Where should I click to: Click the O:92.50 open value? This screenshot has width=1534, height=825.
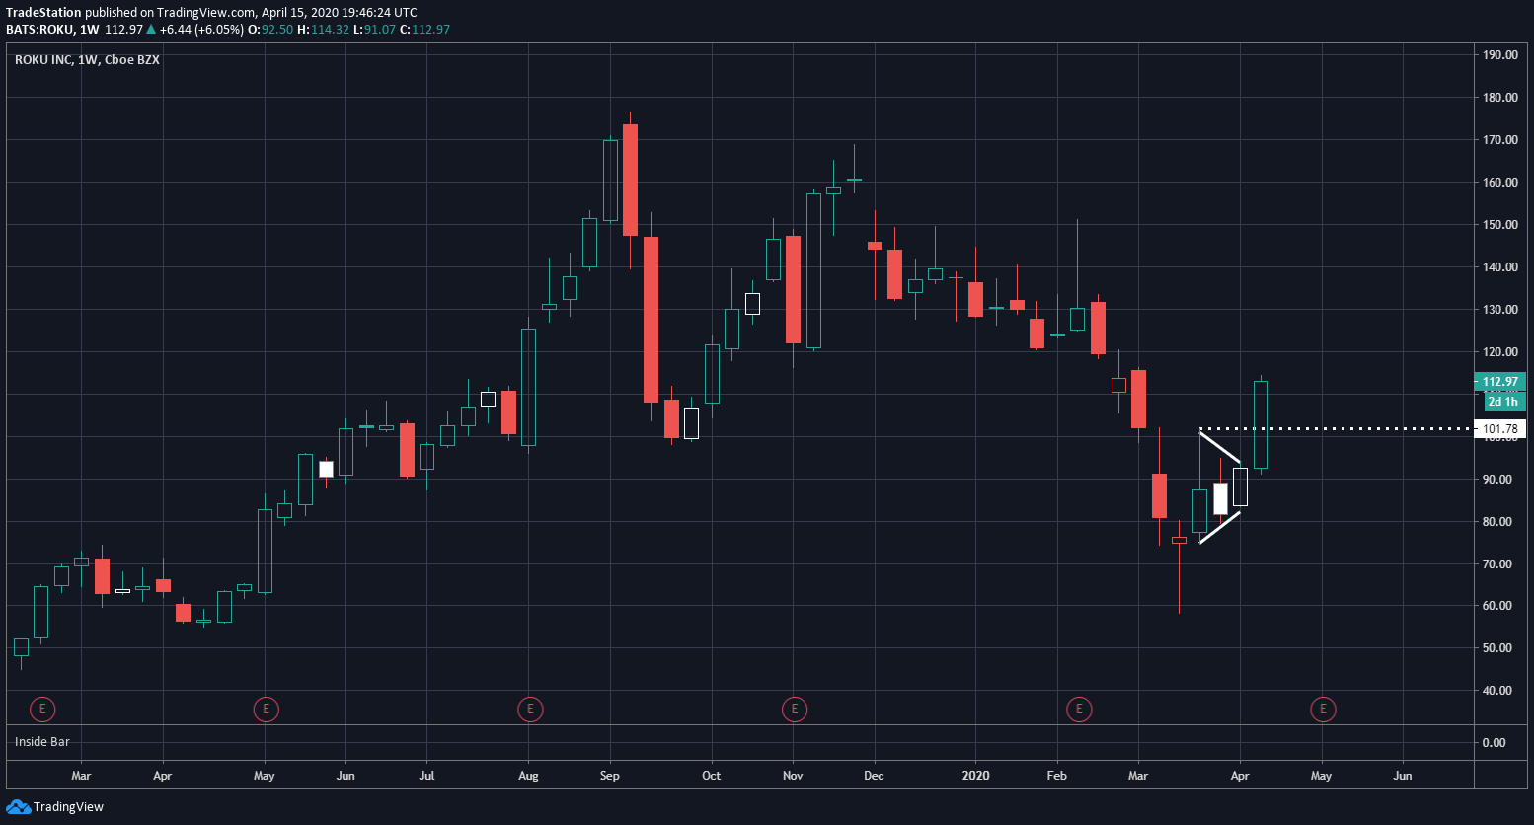[x=270, y=30]
